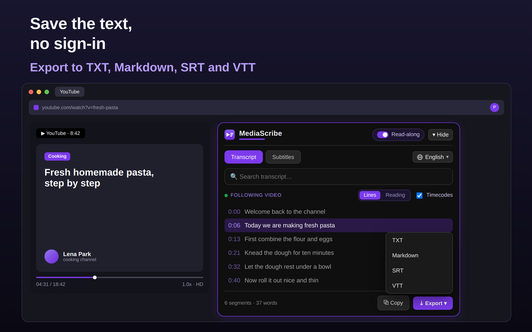
Task: Uncheck the Timecodes checkbox
Action: [419, 195]
